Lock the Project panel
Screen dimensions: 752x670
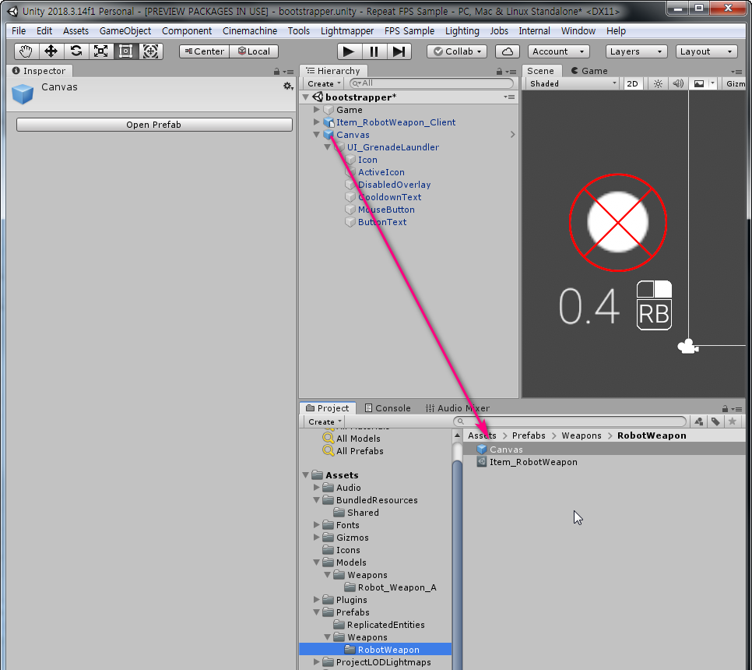tap(725, 409)
